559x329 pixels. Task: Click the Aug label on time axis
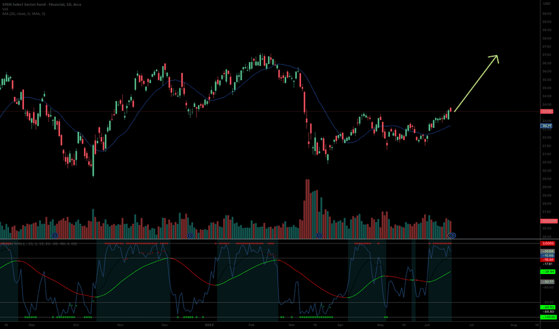pyautogui.click(x=514, y=325)
